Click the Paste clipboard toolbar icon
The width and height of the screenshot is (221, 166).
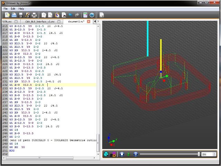point(57,15)
